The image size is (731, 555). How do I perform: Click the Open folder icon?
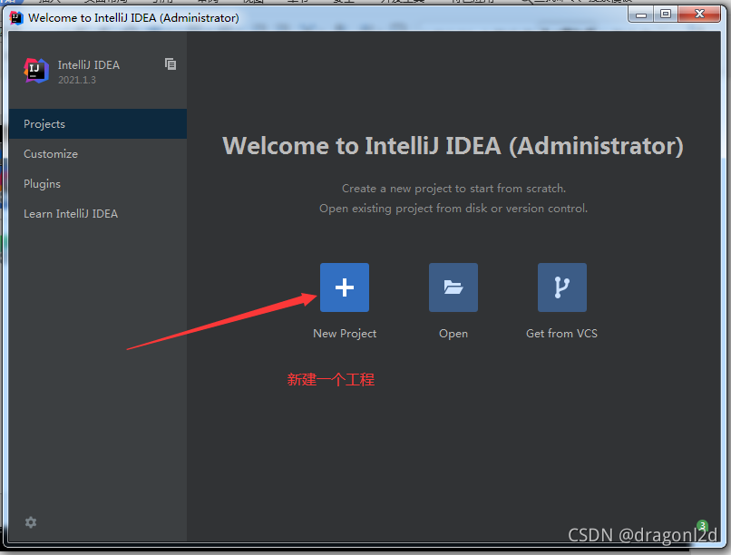click(453, 287)
